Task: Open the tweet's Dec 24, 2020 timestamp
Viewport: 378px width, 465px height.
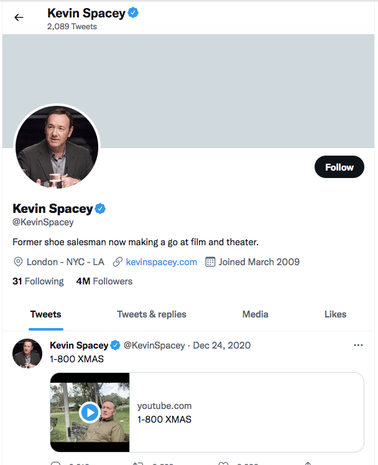Action: 222,345
